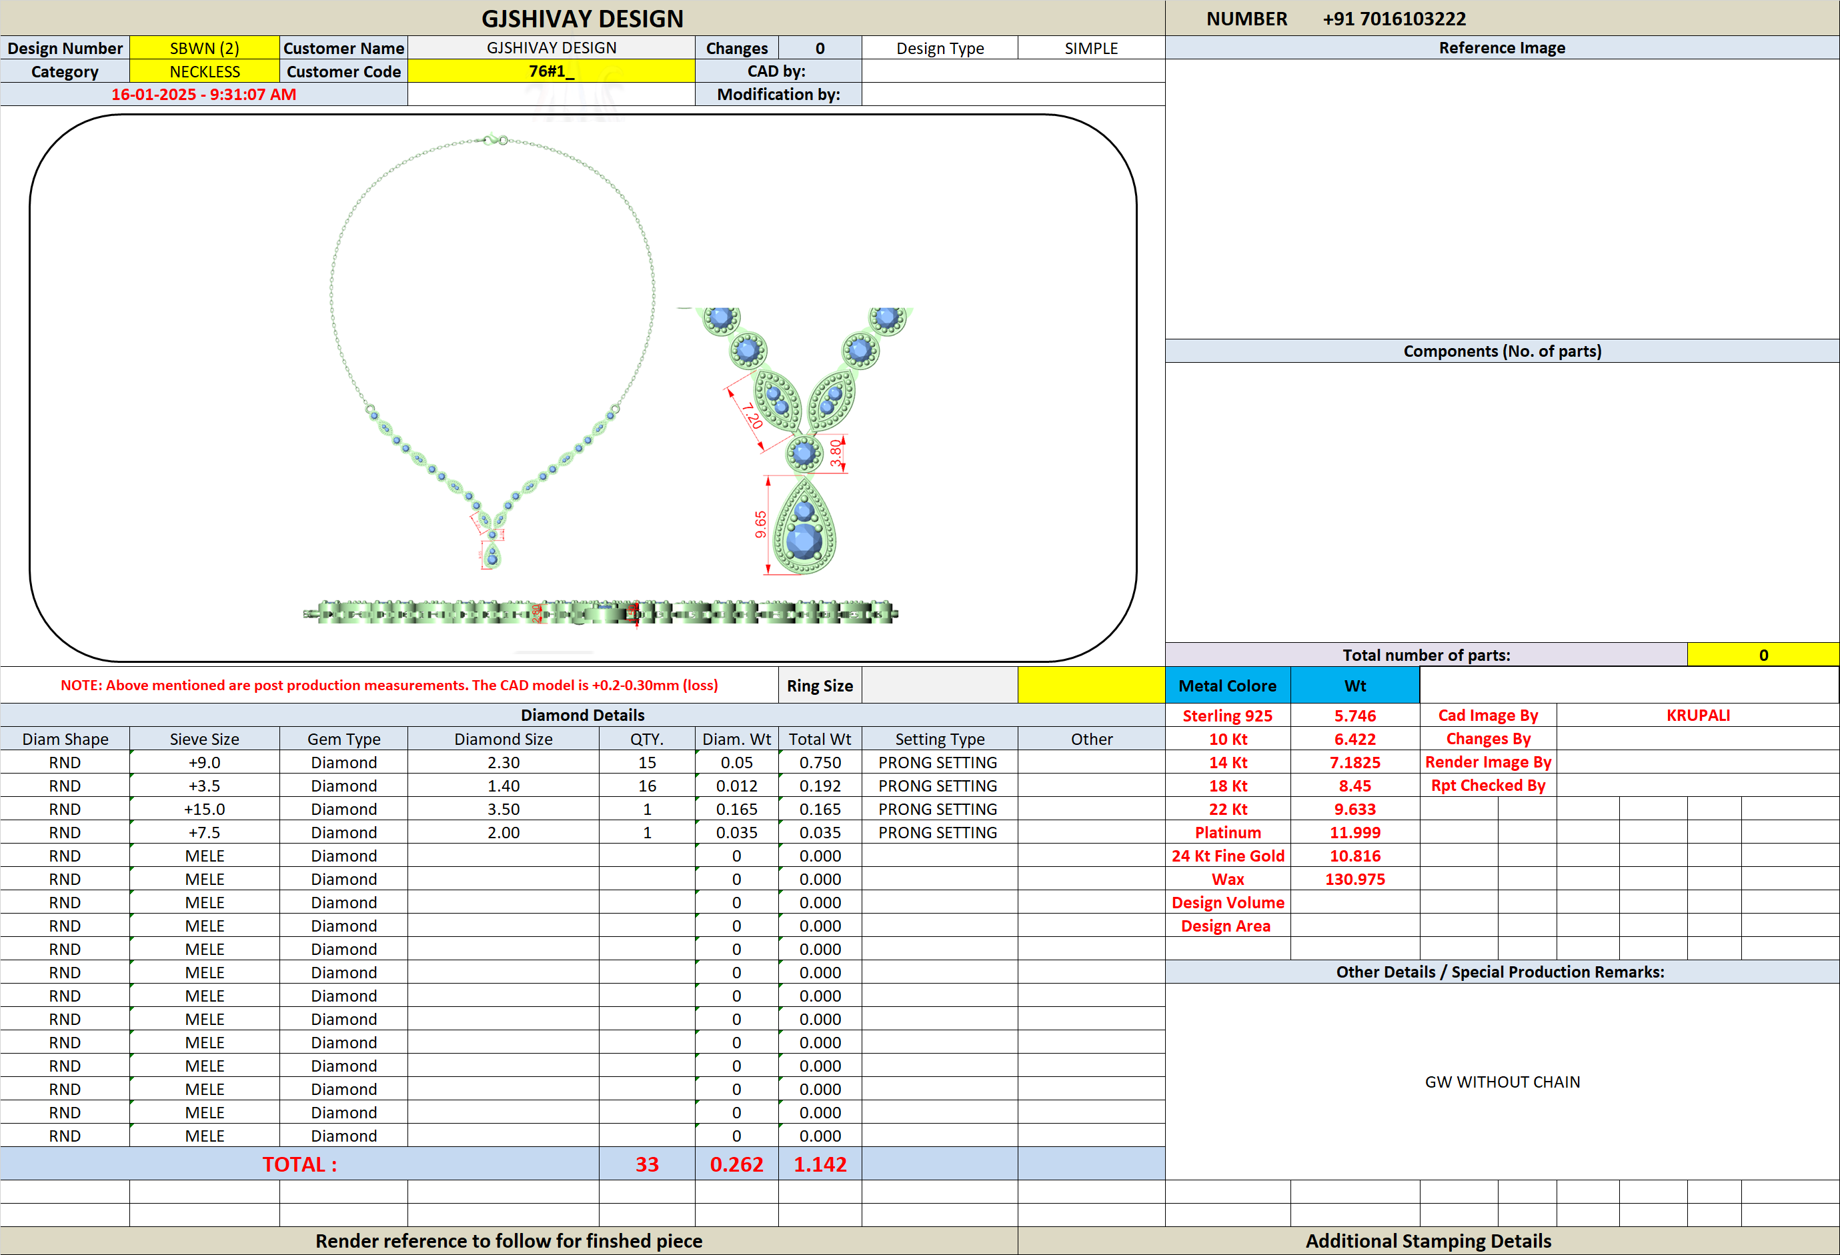Click the NECKLESS category cell
This screenshot has height=1255, width=1840.
coord(204,71)
